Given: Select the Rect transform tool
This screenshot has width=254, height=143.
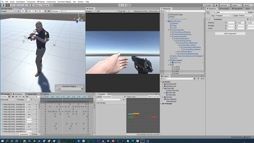Looking at the screenshot, I should [x=21, y=5].
